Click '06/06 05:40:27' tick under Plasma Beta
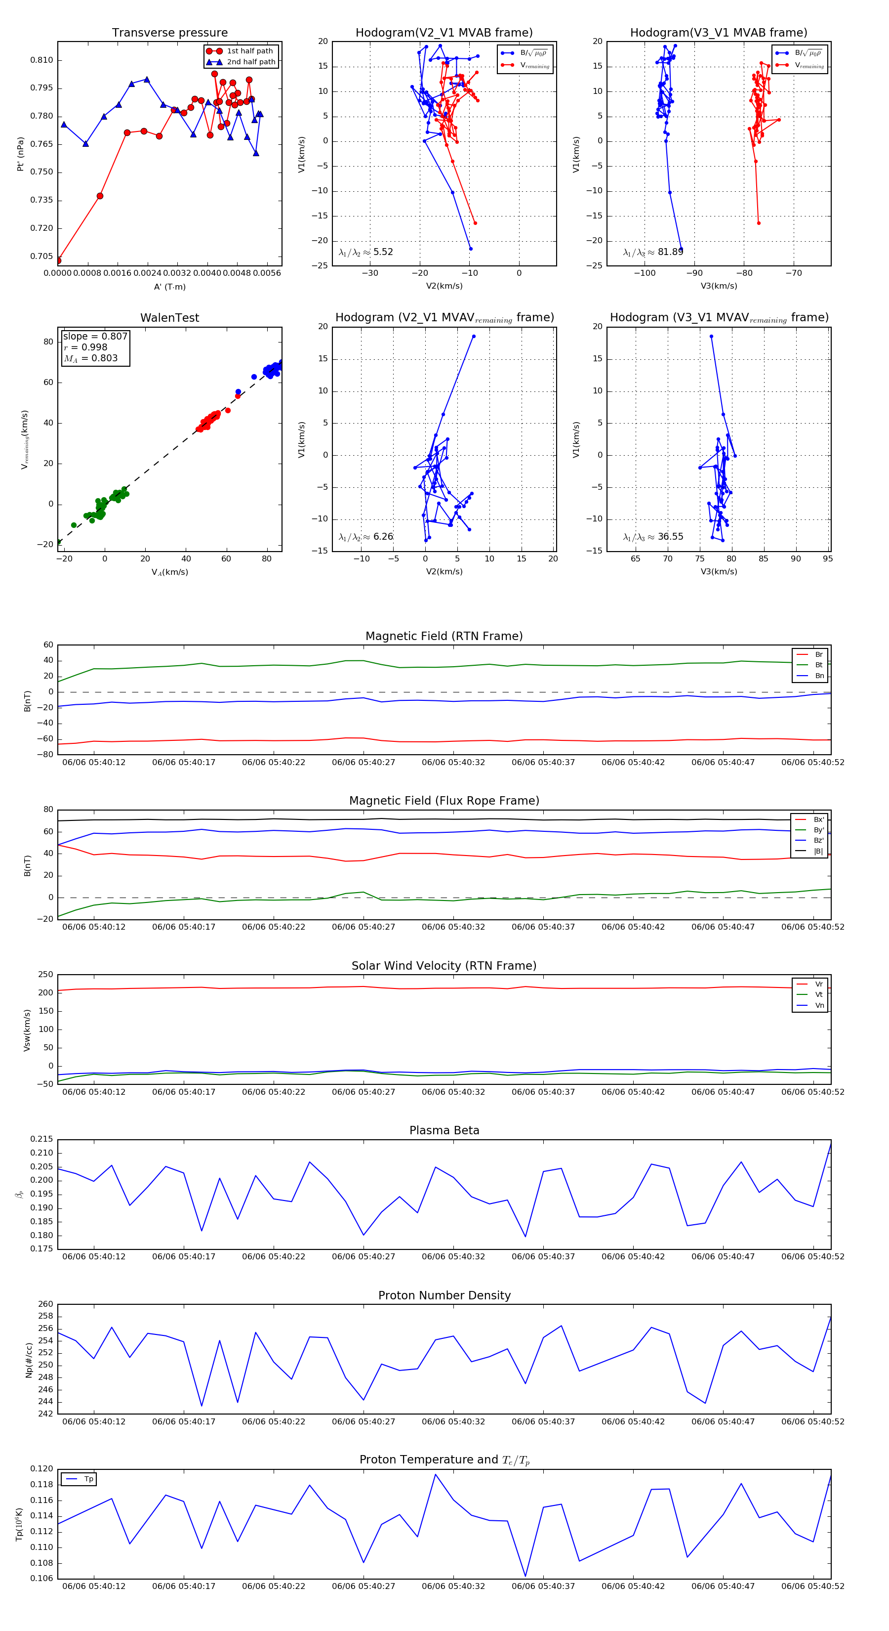The width and height of the screenshot is (889, 1631). pyautogui.click(x=363, y=1256)
